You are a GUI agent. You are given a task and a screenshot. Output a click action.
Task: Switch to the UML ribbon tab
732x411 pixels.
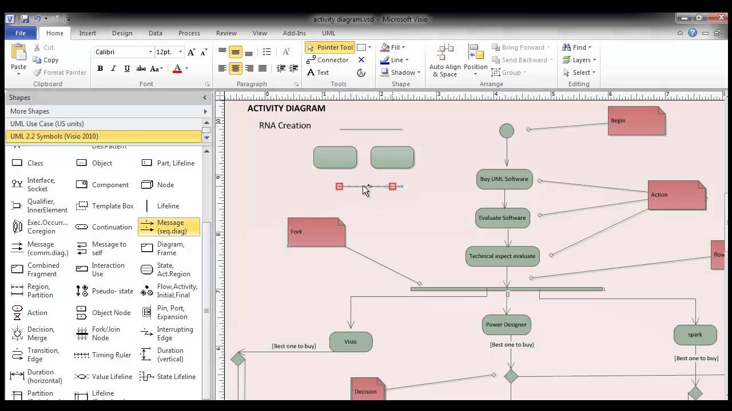328,33
